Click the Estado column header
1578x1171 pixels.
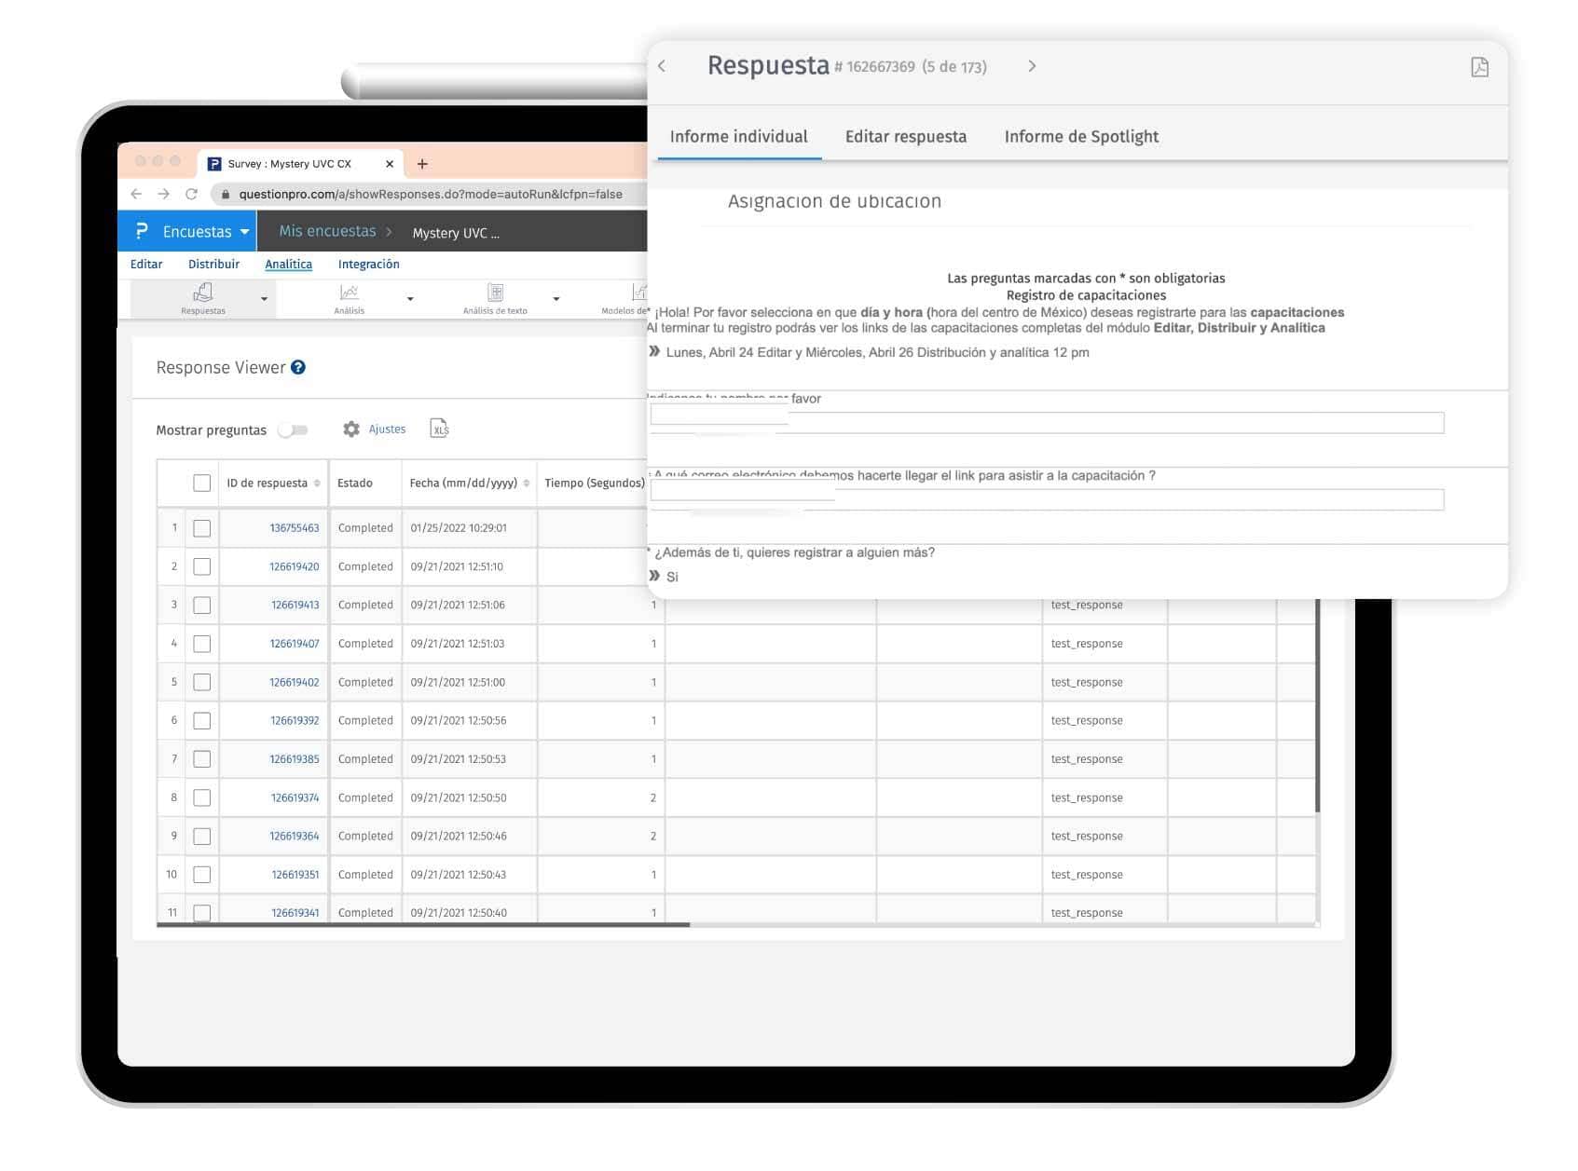tap(355, 483)
